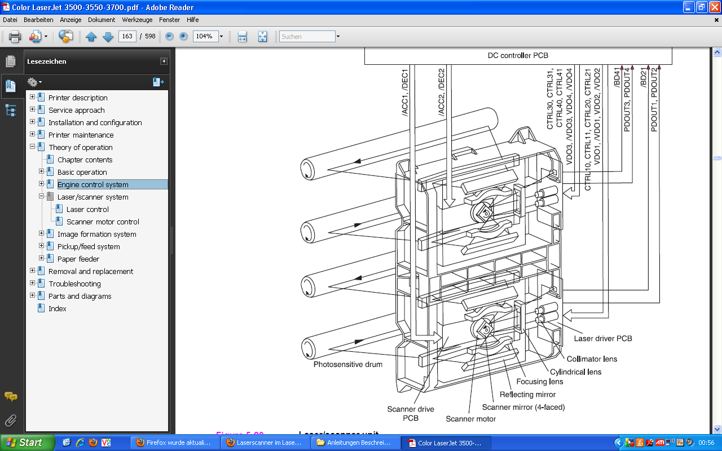Screen dimensions: 722x451
Task: Click scroll down arrow of document
Action: click(x=717, y=429)
